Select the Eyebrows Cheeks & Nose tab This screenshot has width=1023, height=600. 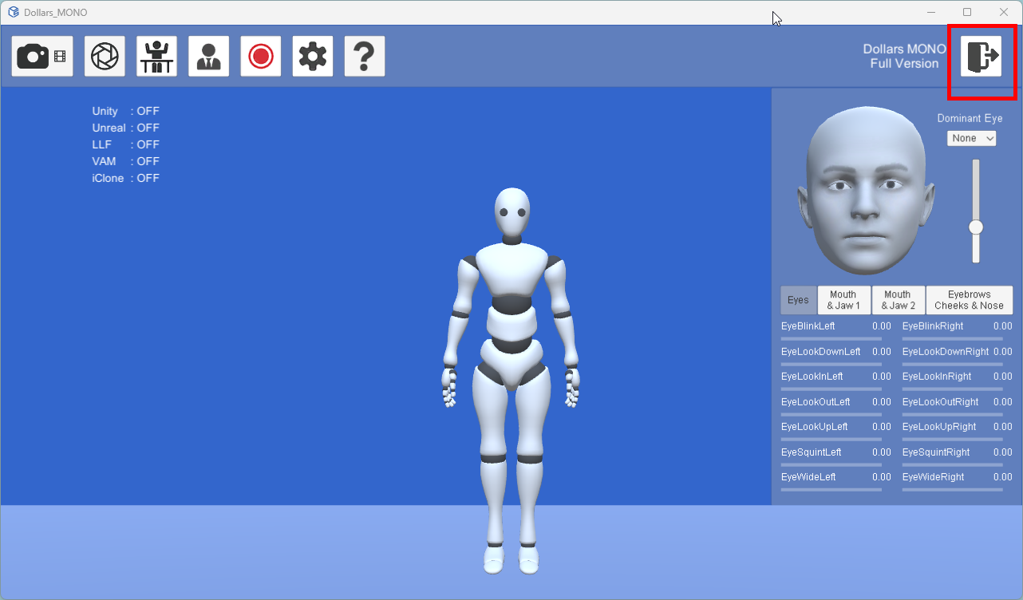click(x=969, y=300)
